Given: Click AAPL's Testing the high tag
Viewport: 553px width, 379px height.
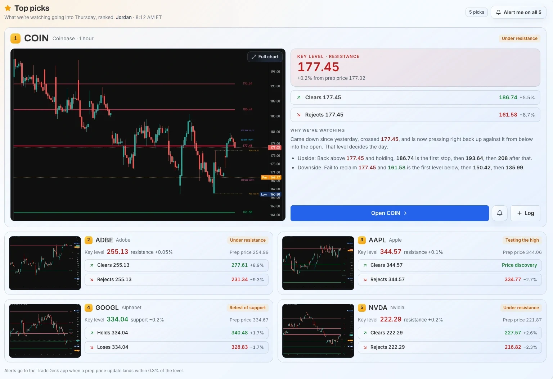Looking at the screenshot, I should [x=522, y=240].
